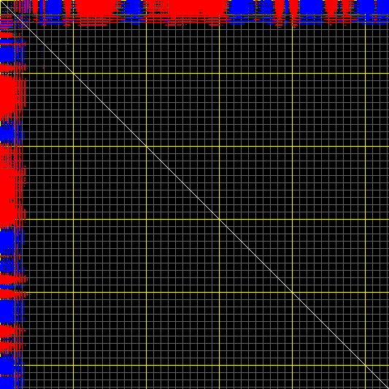Select the diagonal point at the fifth yellow crossing

pos(365,365)
